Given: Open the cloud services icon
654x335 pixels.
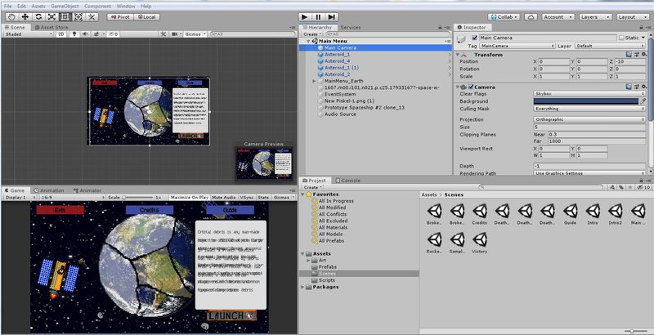Looking at the screenshot, I should click(530, 16).
